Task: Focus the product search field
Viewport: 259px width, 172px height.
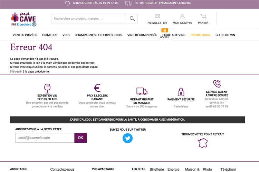Action: tap(88, 19)
